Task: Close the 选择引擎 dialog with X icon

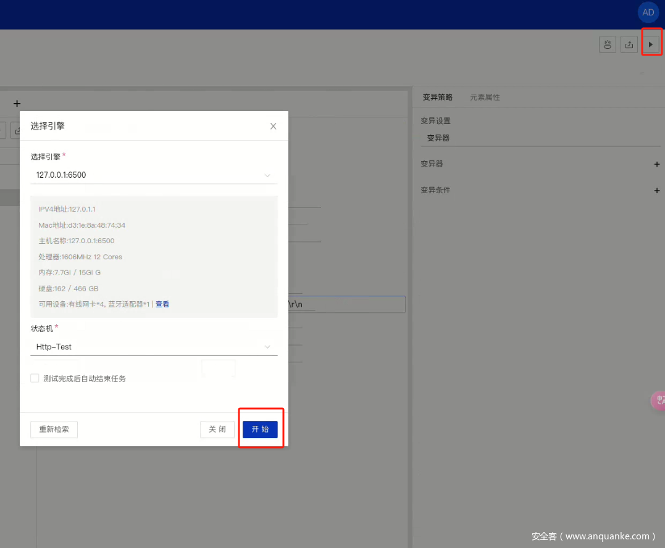Action: tap(273, 126)
